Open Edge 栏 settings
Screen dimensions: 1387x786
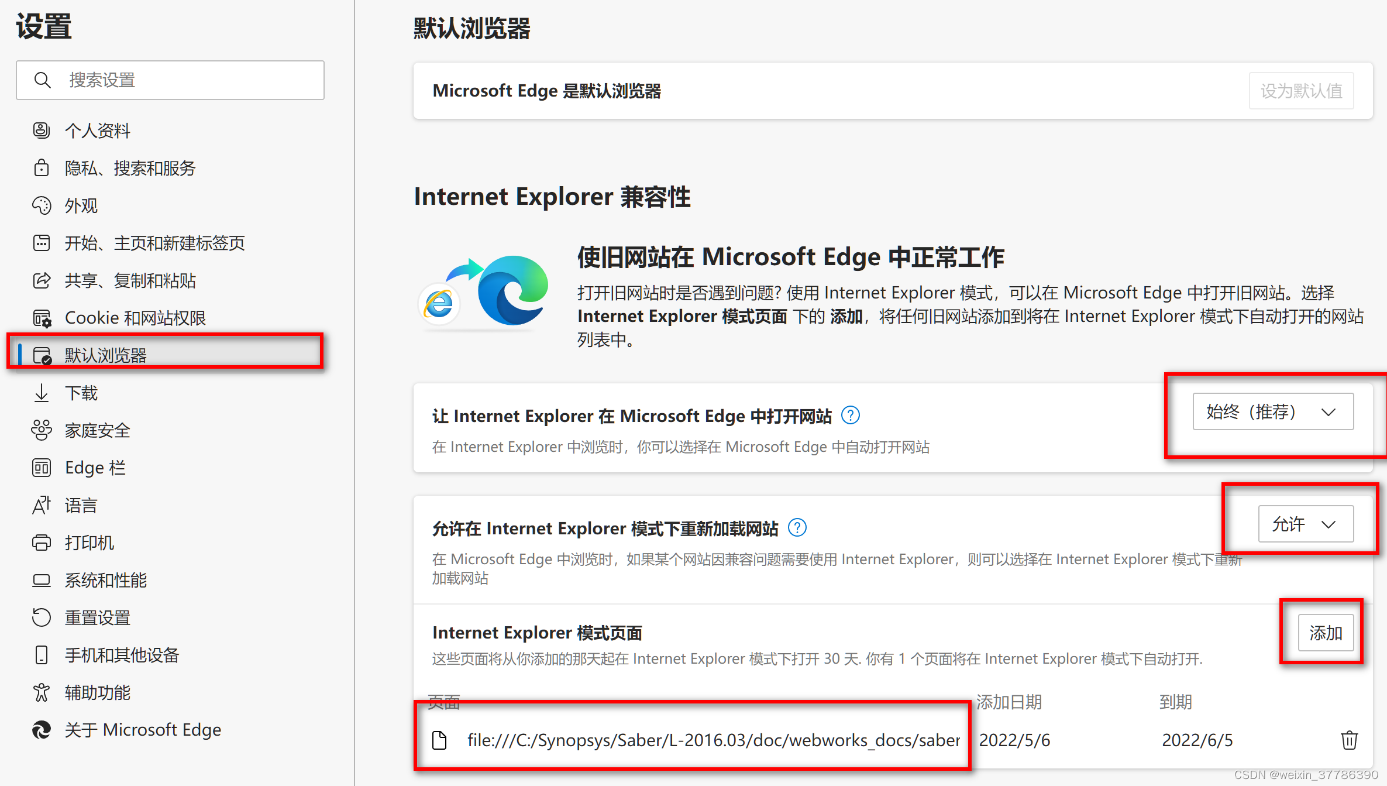click(95, 468)
